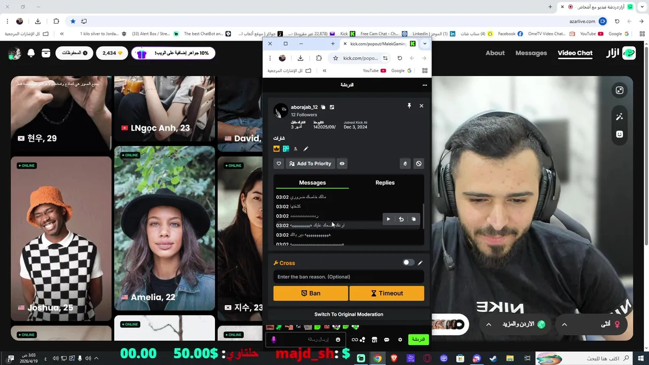
Task: Click the three-circles icon in chat footer
Action: [362, 340]
